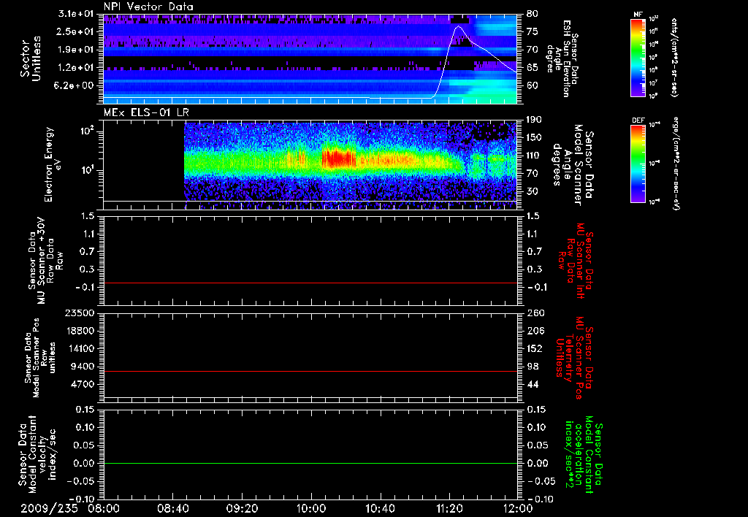This screenshot has height=517, width=748.
Task: Select the "MEx ELS-01 LR" panel title
Action: pos(146,112)
